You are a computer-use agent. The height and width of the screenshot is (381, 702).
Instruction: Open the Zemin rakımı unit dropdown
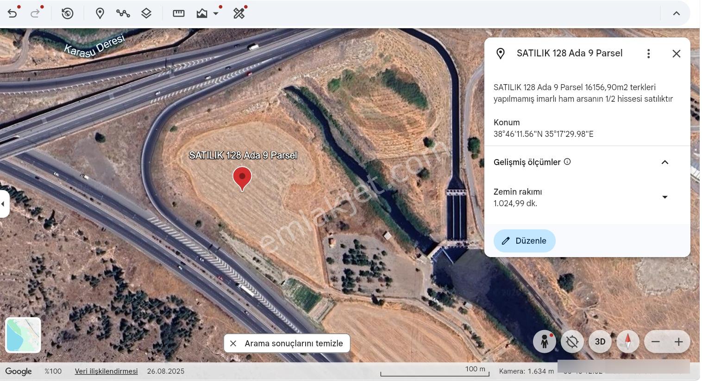point(665,197)
